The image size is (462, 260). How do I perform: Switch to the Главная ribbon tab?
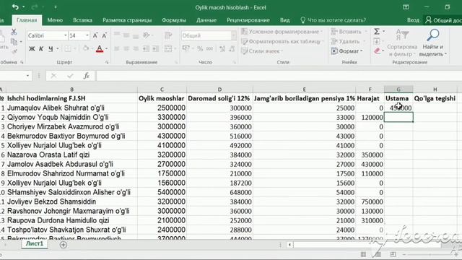27,20
